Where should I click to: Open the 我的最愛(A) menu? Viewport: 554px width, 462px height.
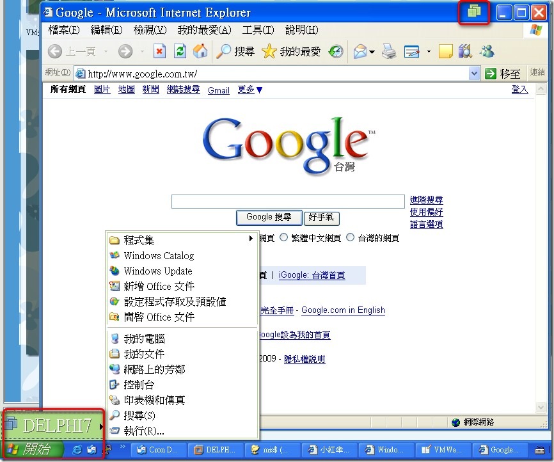[204, 30]
